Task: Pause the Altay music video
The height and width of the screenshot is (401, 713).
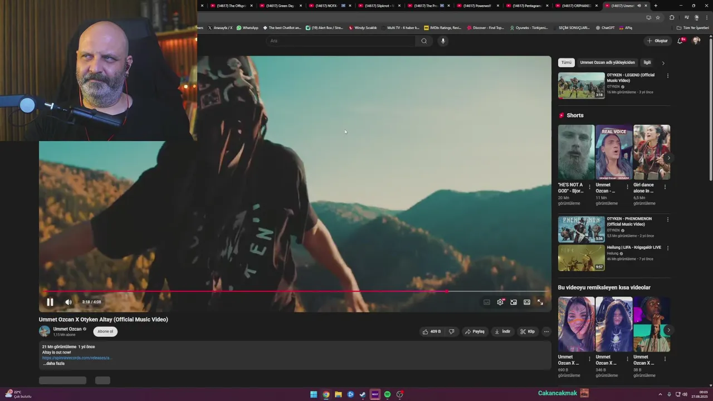Action: click(x=50, y=302)
